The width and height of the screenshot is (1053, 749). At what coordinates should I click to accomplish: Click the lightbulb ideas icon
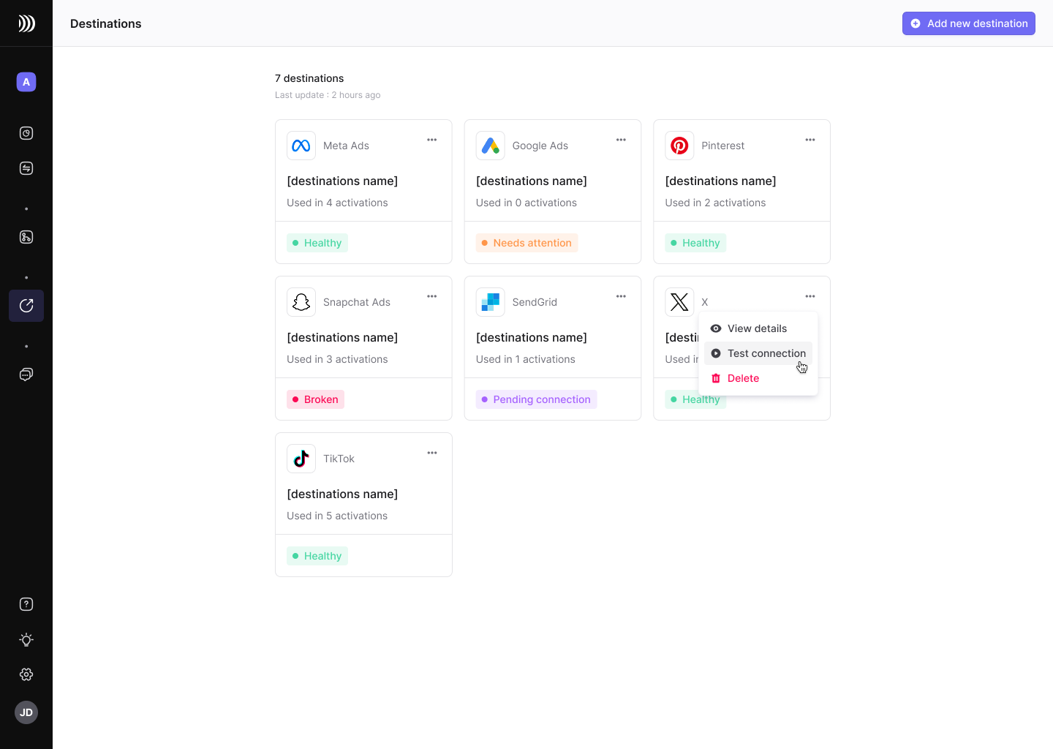(26, 639)
